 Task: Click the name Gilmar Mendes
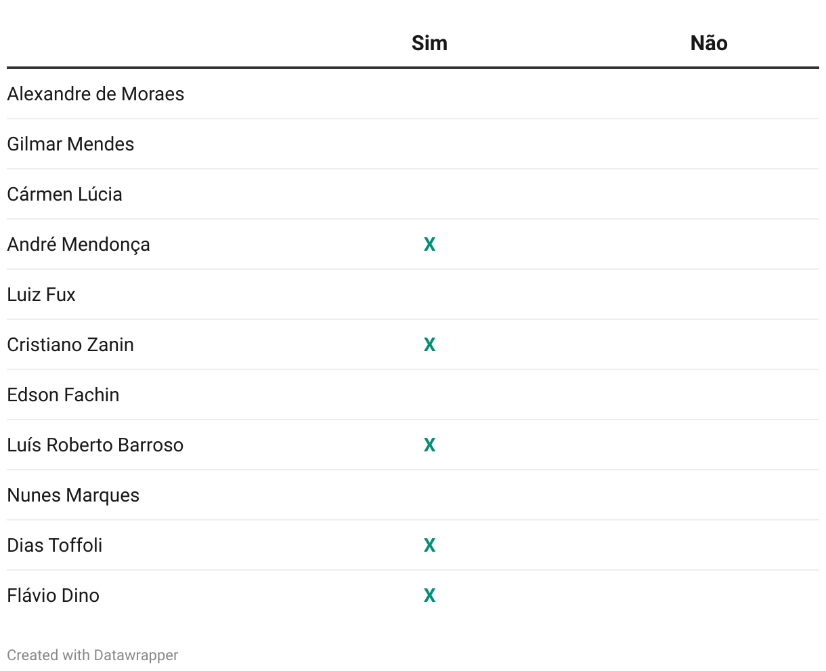tap(70, 144)
